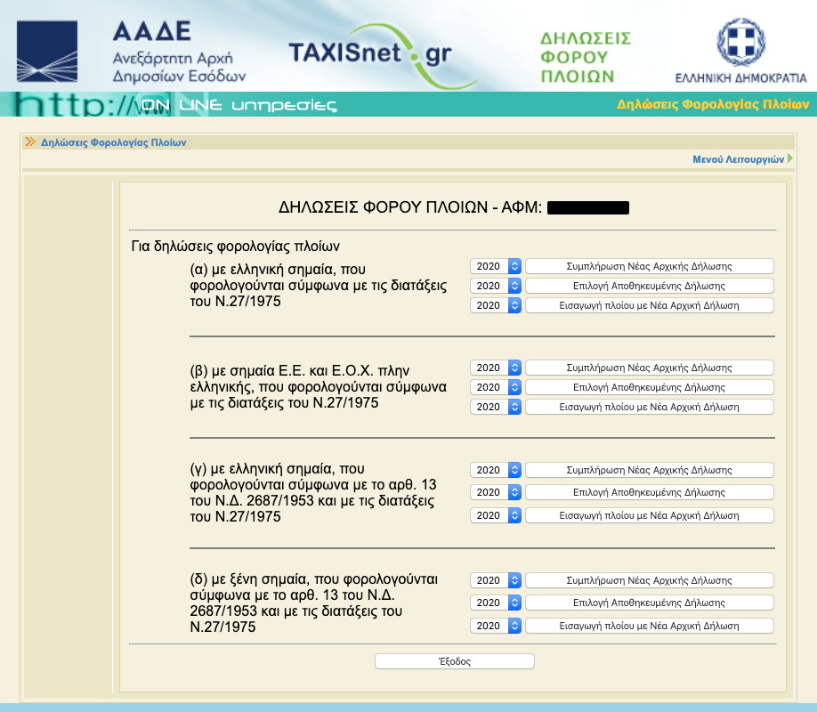This screenshot has width=817, height=712.
Task: Click the orange arrows breadcrumb icon
Action: 30,142
